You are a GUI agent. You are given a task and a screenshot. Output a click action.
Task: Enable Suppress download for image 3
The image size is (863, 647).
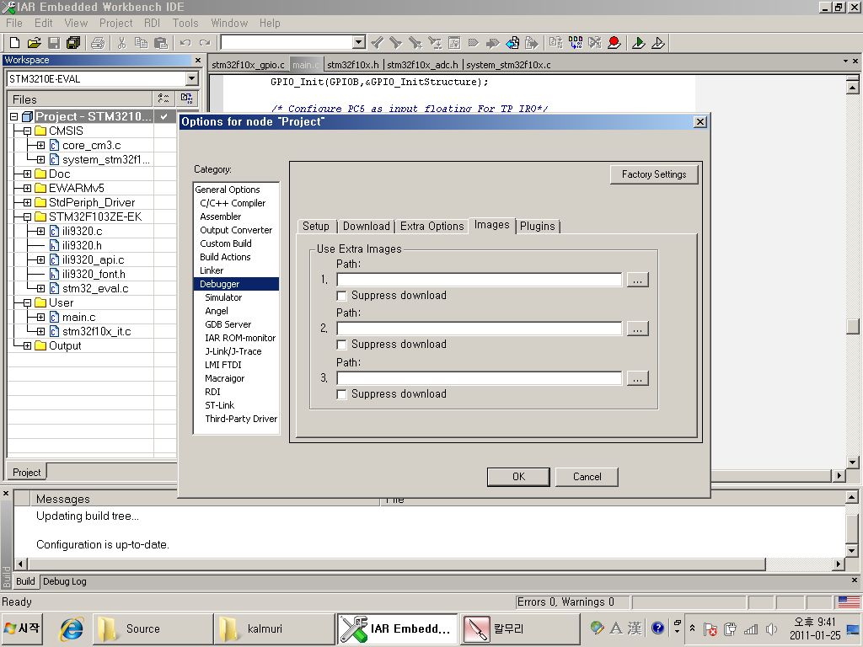point(341,394)
